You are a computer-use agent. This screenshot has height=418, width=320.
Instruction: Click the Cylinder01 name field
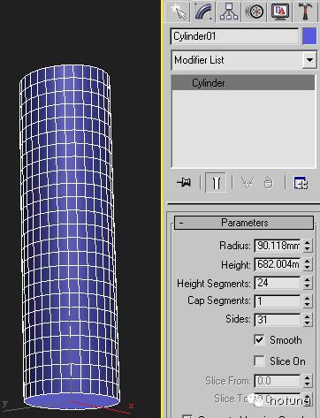[x=235, y=36]
